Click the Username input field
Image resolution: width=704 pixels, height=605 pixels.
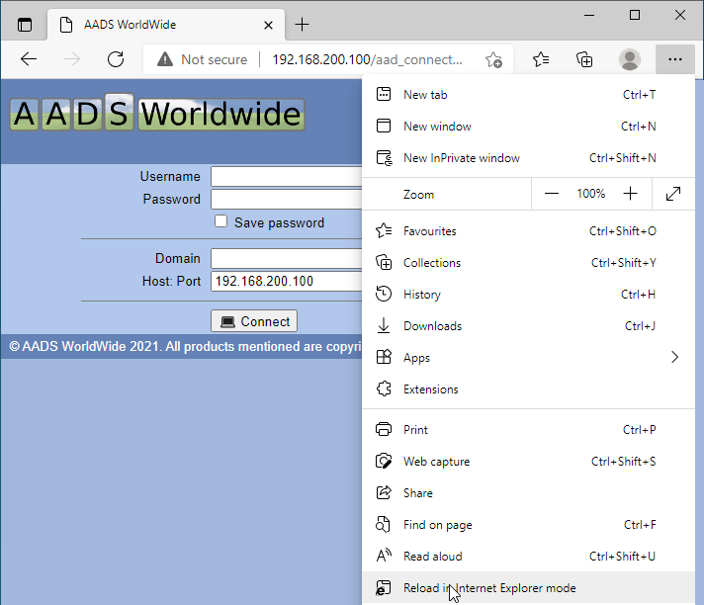(x=287, y=177)
